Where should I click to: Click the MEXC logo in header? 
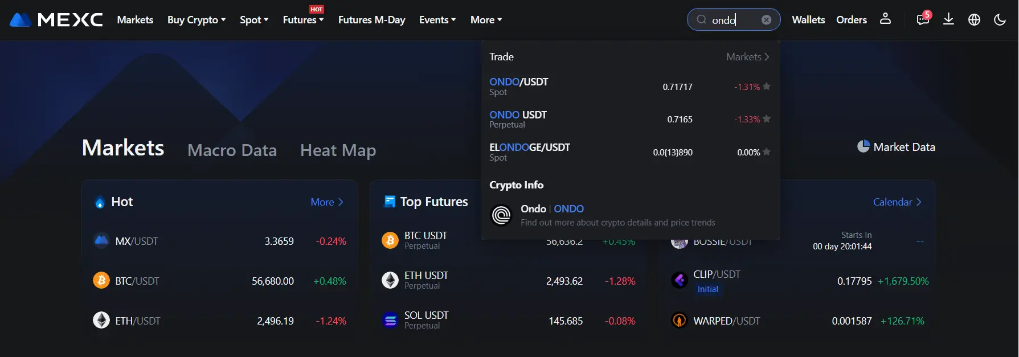tap(56, 20)
